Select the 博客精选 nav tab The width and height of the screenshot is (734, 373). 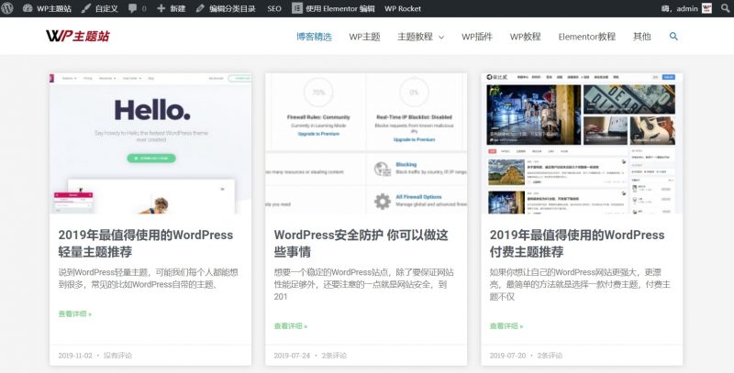314,37
